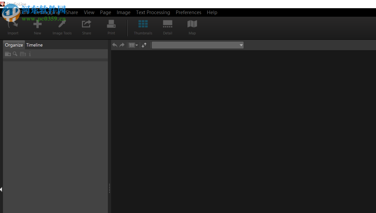Click the Undo arrow

click(115, 45)
